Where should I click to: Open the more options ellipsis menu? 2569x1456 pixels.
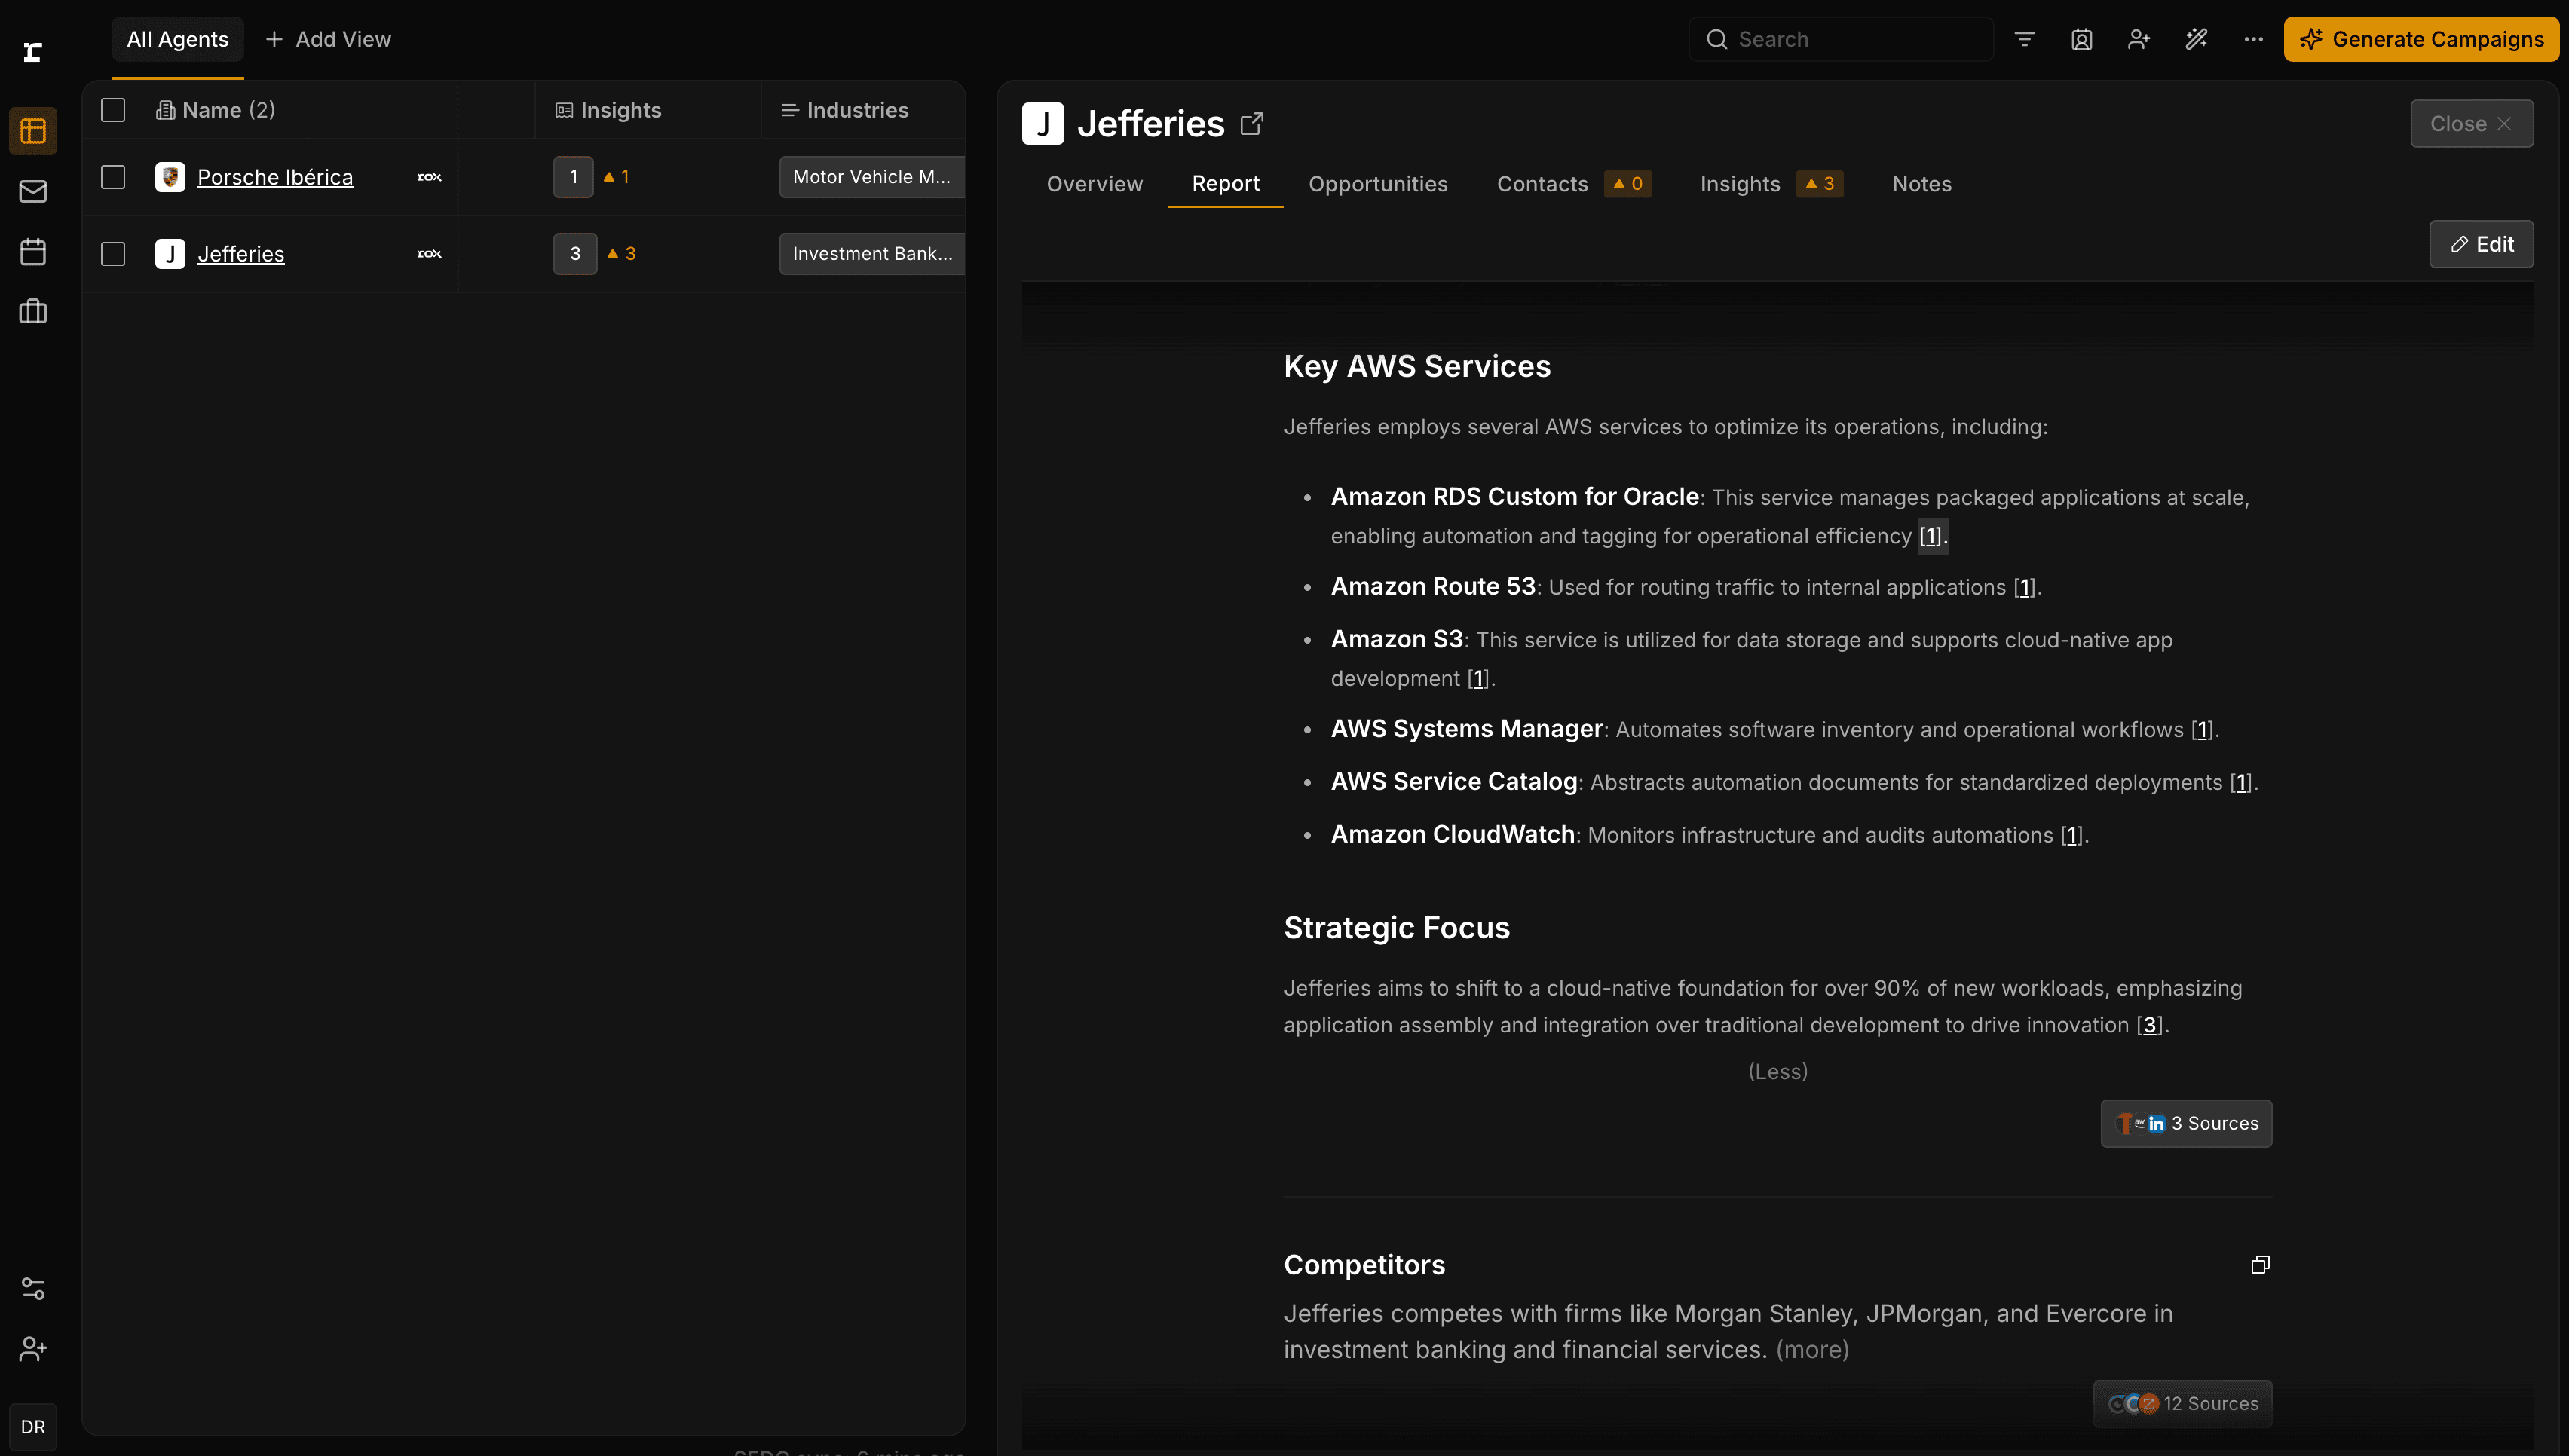point(2253,39)
